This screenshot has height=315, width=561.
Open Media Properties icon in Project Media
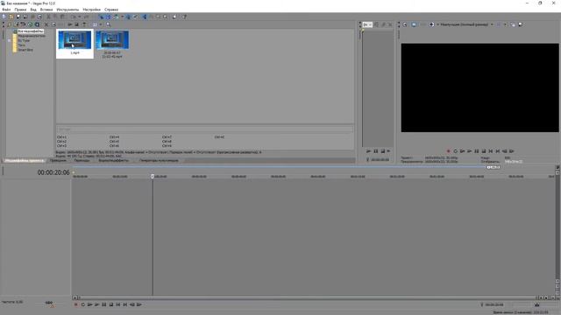[x=53, y=24]
